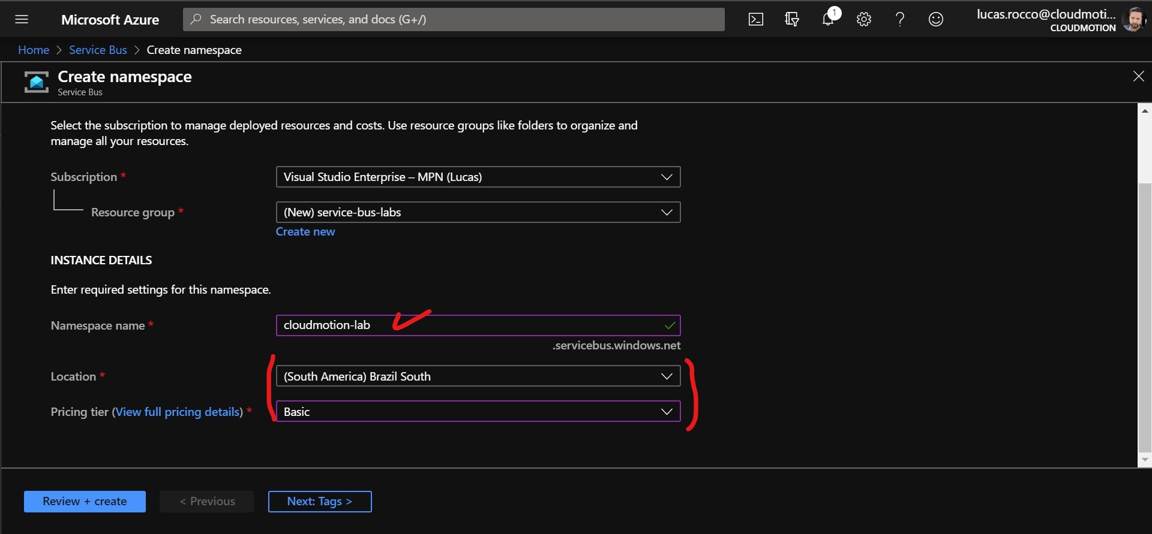The image size is (1152, 534).
Task: Open account avatar for lucas.rocco
Action: coord(1134,19)
